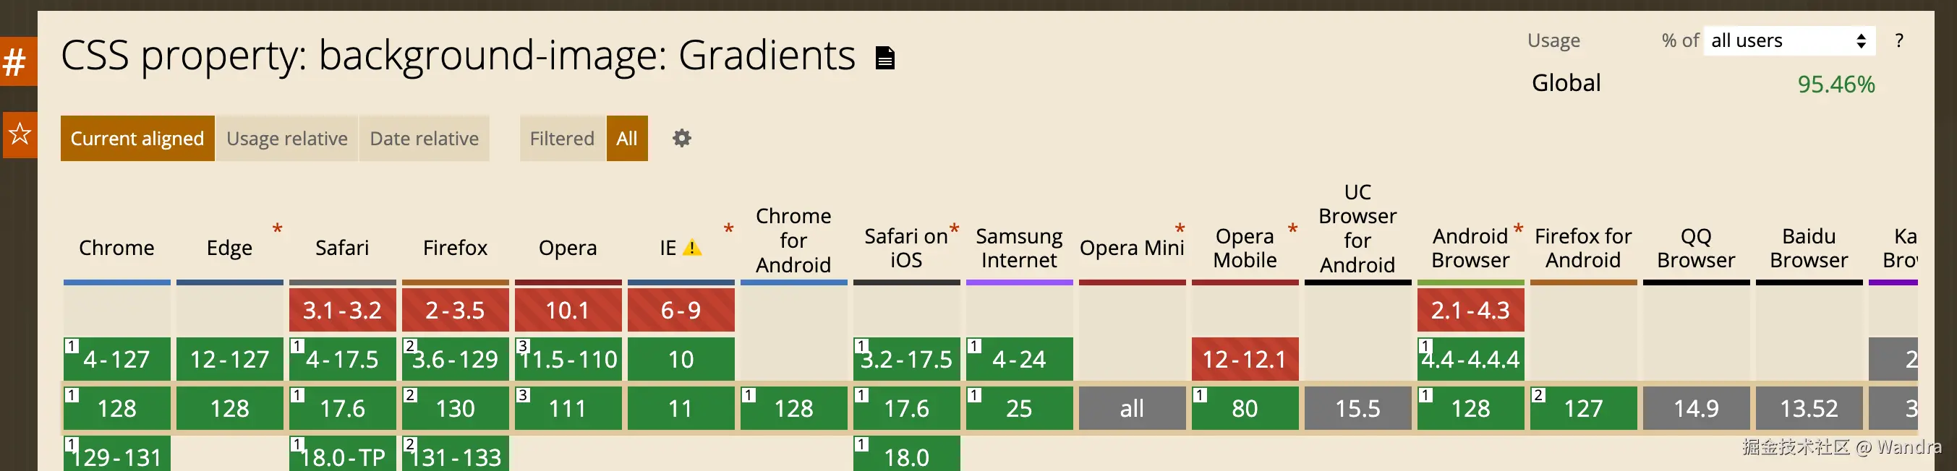Expand Firefox 3.6-129 version range cell
This screenshot has height=471, width=1957.
[x=455, y=359]
